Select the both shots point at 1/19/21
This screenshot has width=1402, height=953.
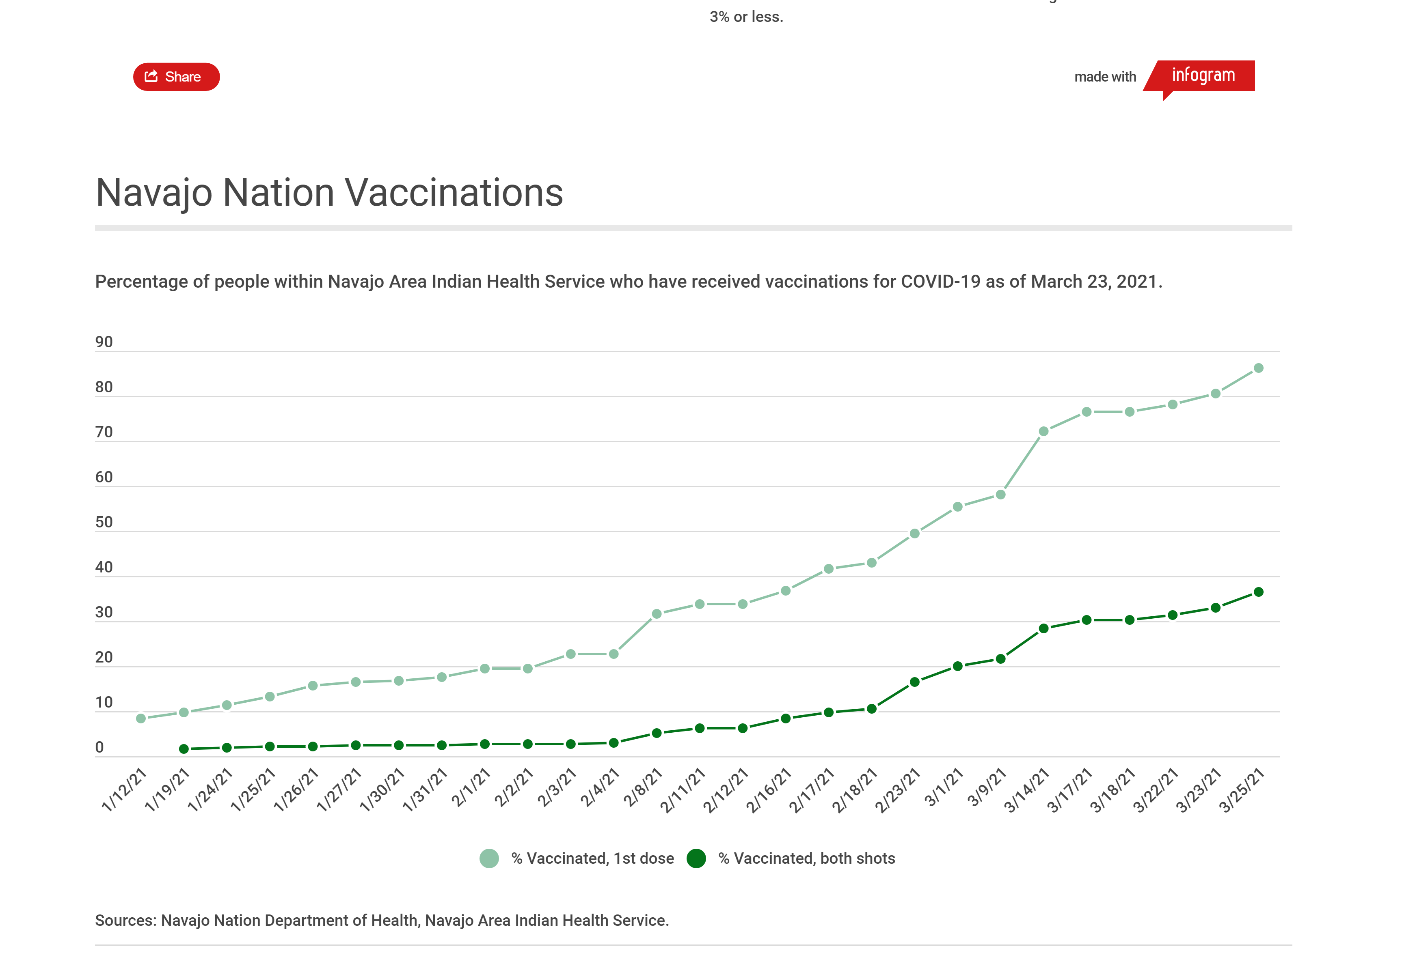click(x=184, y=749)
